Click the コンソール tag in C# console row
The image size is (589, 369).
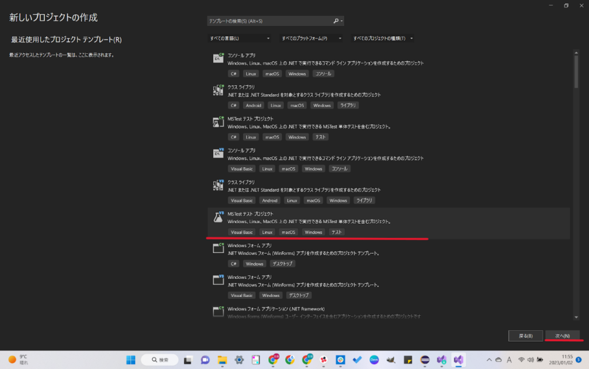point(324,74)
